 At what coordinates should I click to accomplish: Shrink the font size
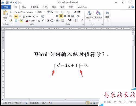tap(43, 21)
